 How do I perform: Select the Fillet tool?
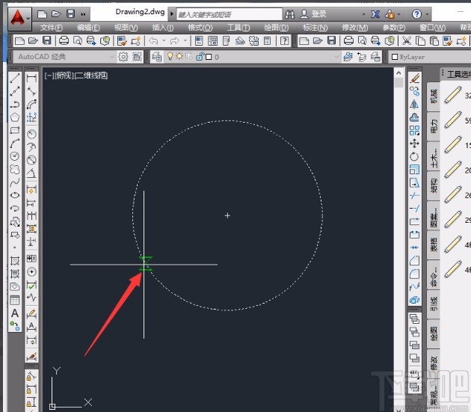414,274
